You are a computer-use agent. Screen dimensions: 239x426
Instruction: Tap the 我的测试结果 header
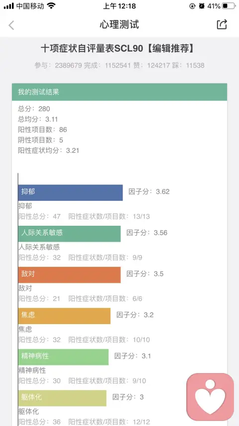pos(119,92)
